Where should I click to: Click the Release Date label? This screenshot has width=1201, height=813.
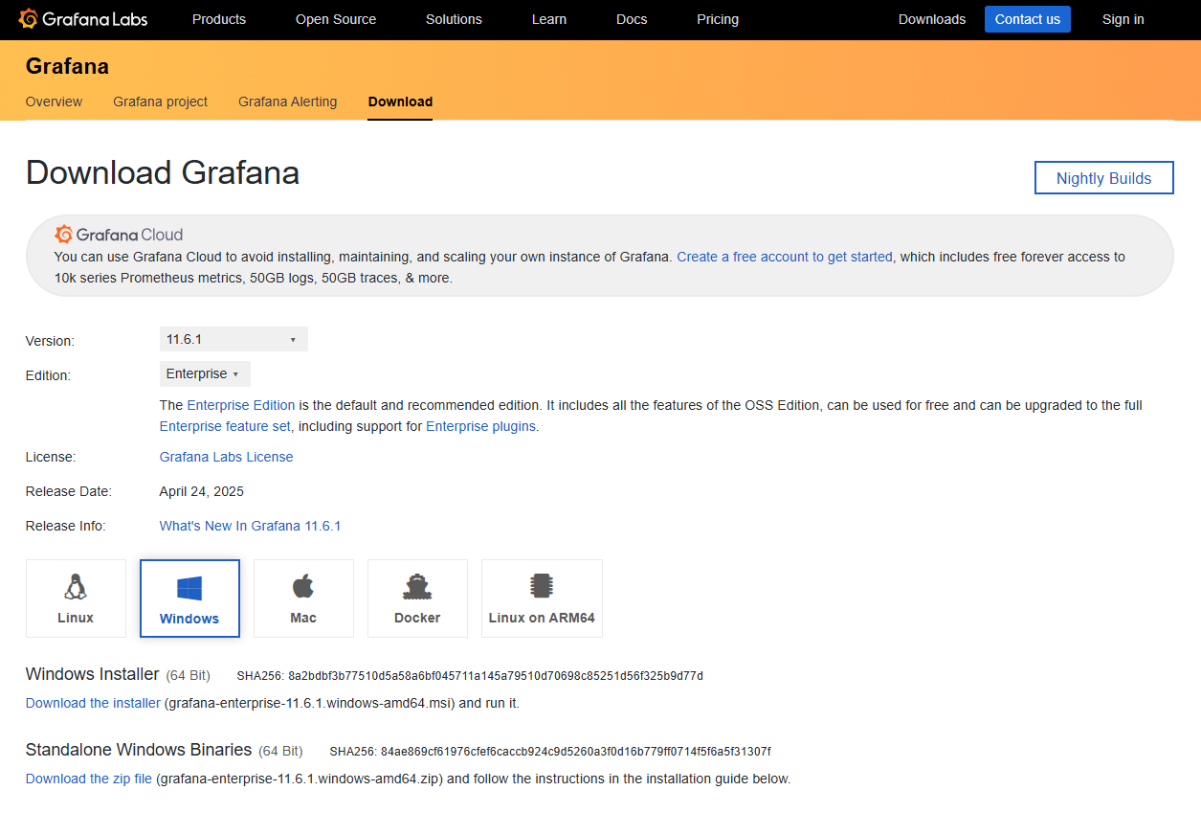[69, 491]
